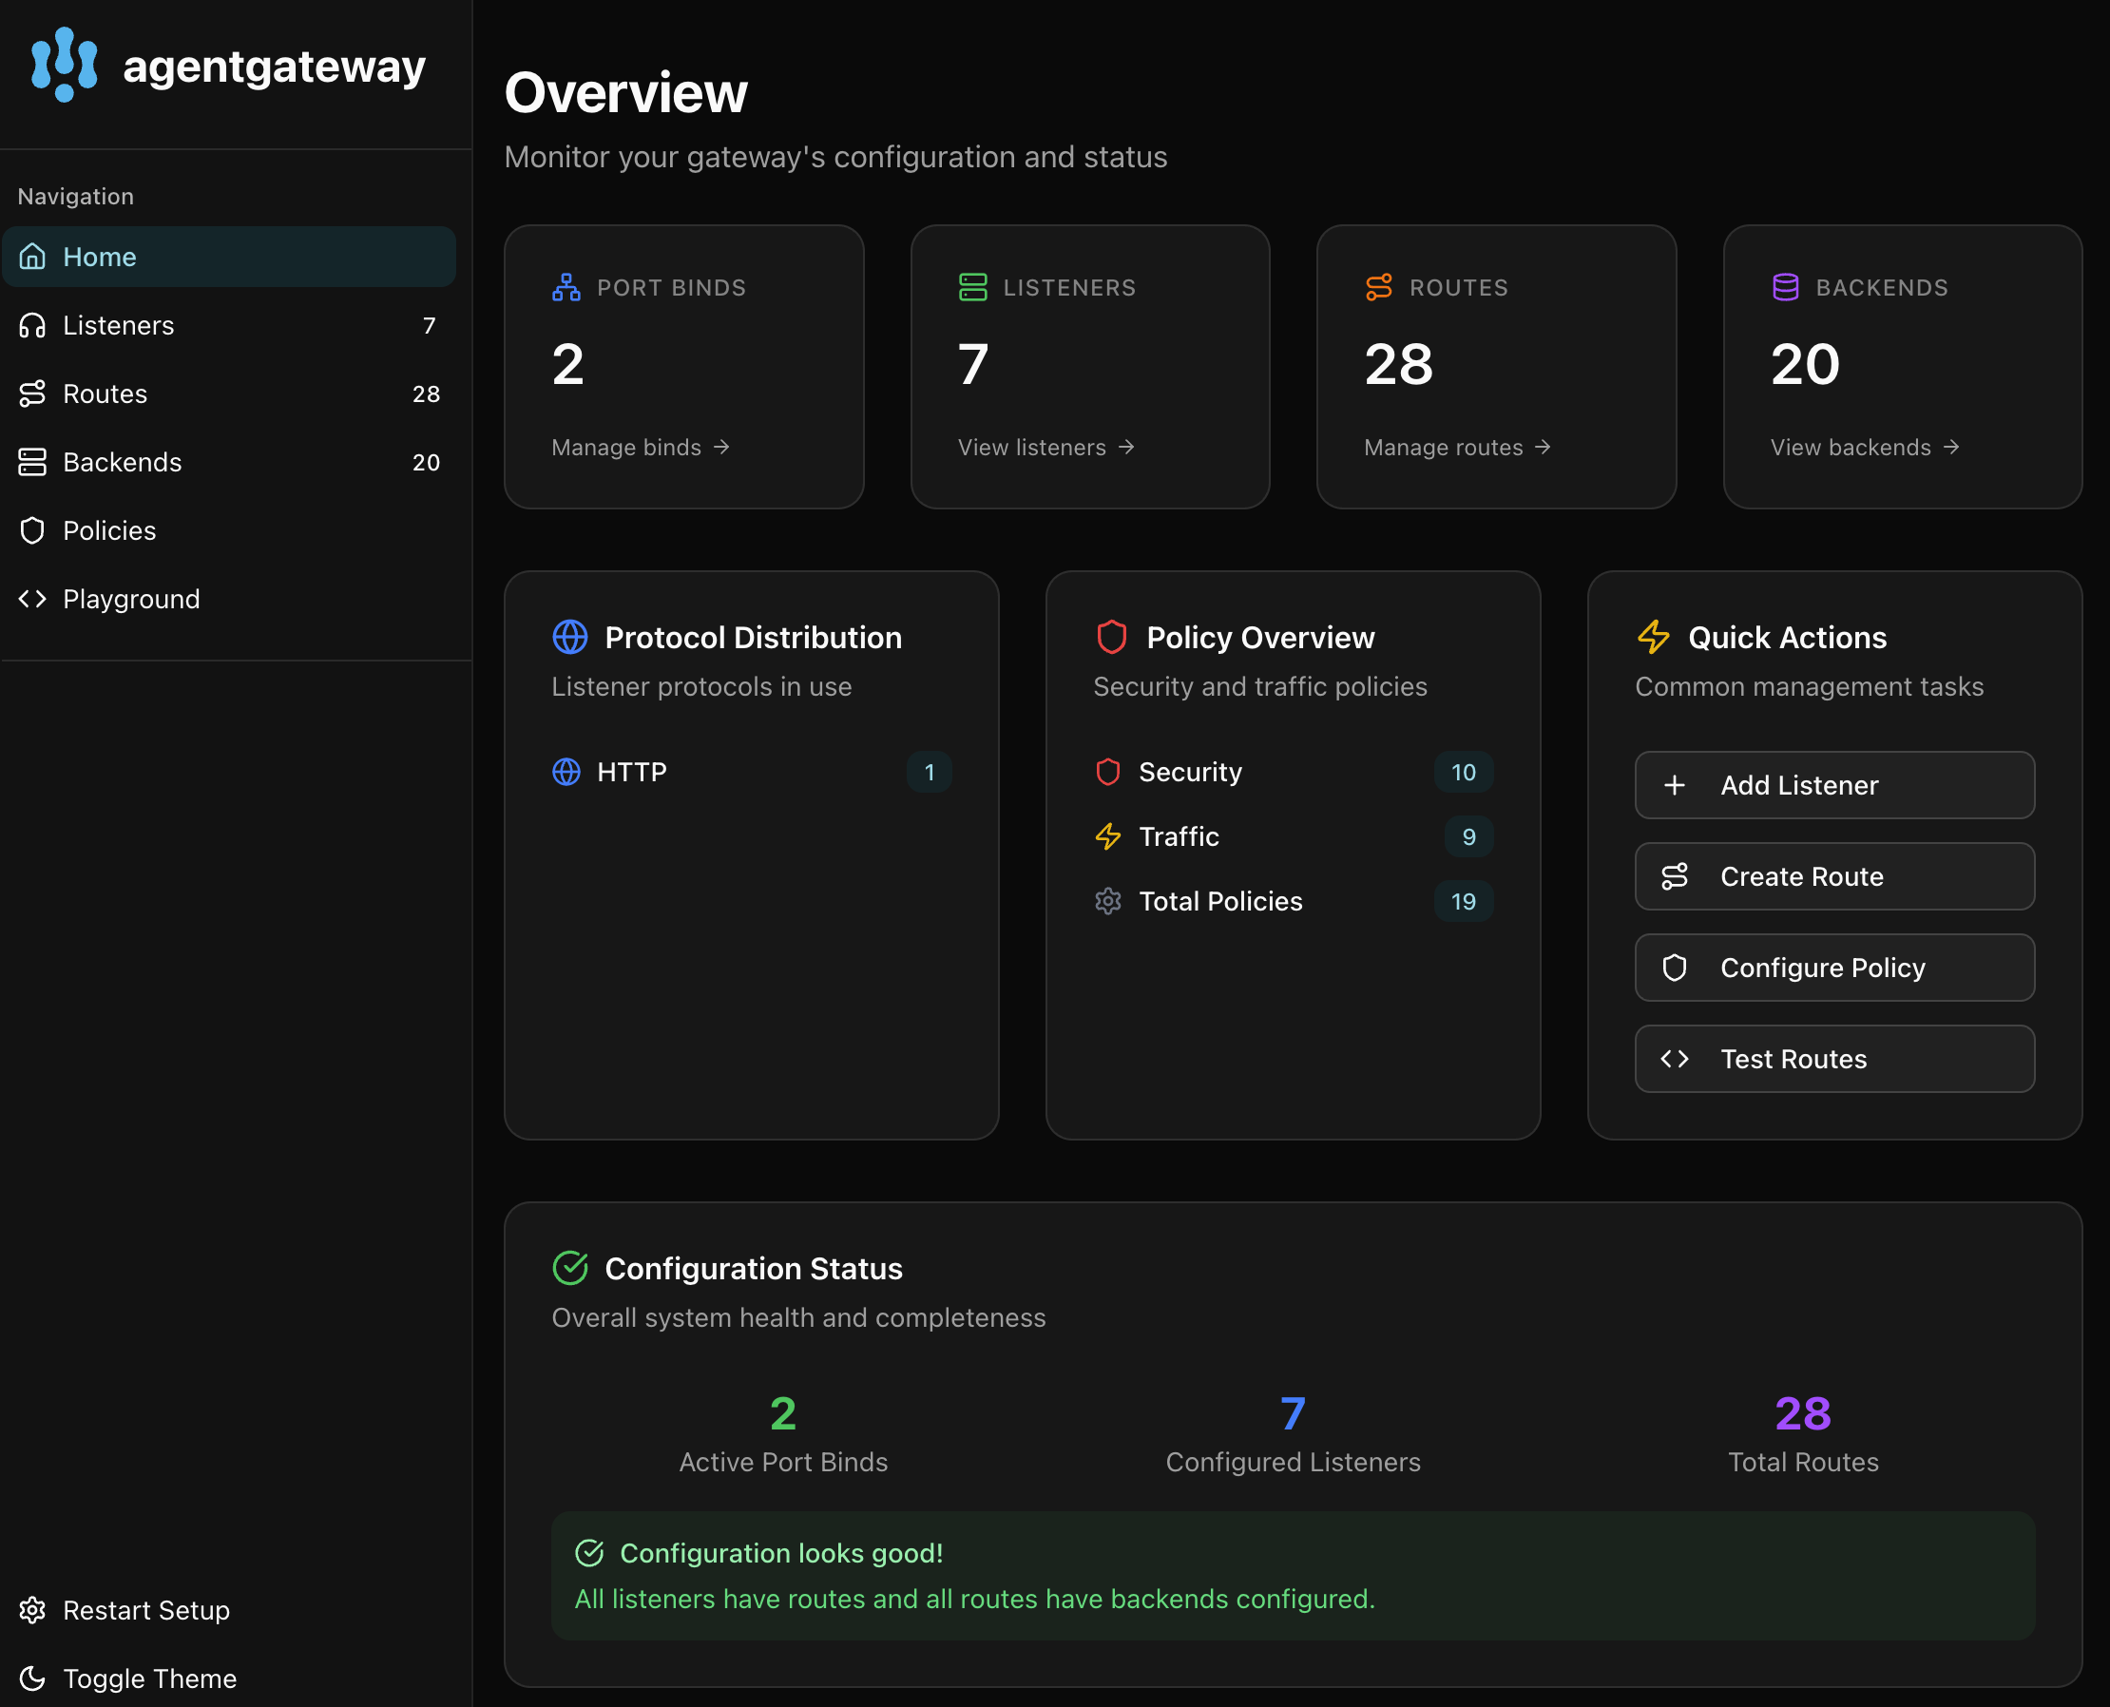Open the Listeners page from navigation
The height and width of the screenshot is (1707, 2110).
coord(118,325)
